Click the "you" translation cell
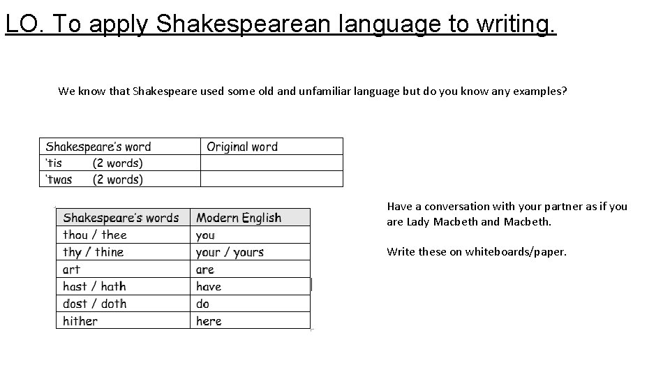 click(250, 235)
